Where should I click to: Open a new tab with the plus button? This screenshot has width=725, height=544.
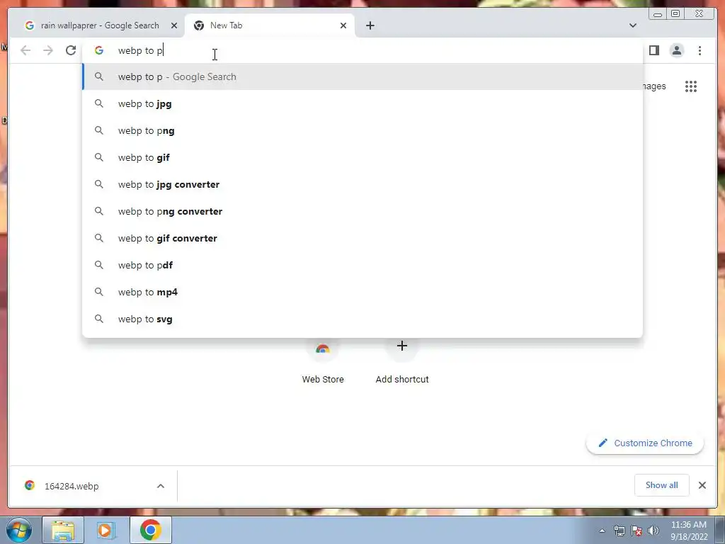coord(370,25)
